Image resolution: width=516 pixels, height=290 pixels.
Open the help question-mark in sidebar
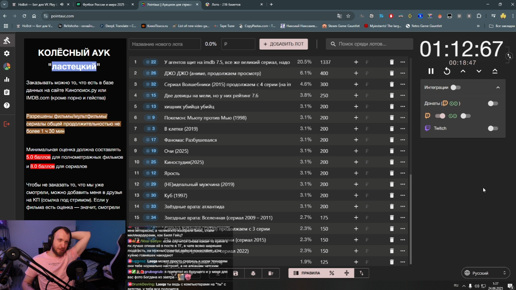point(7,105)
